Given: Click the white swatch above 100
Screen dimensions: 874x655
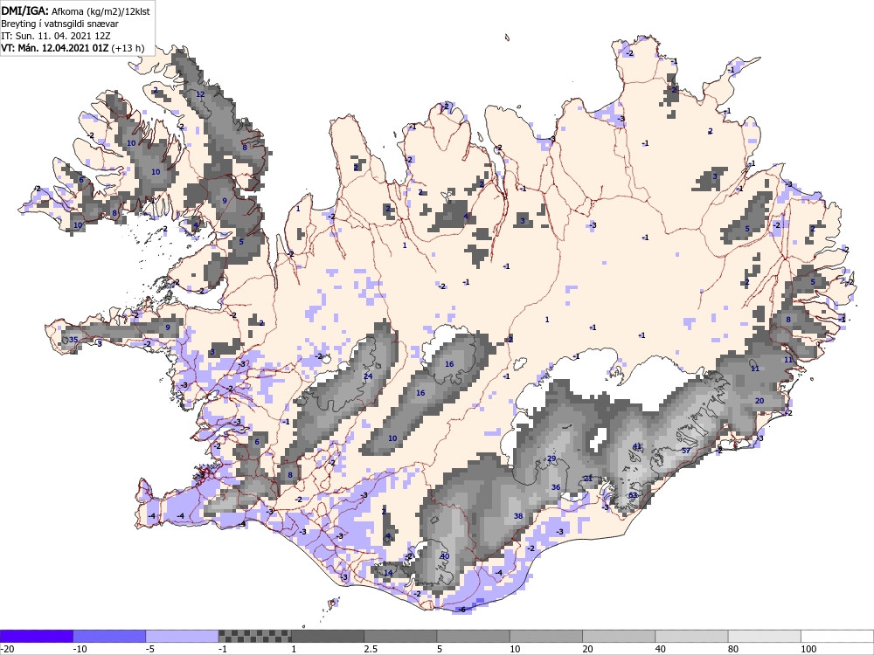Looking at the screenshot, I should [837, 636].
